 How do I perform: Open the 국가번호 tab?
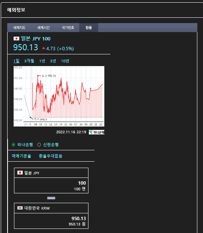(x=68, y=28)
